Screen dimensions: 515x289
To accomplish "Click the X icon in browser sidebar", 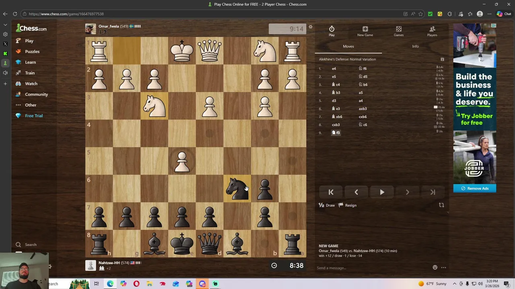I will (5, 44).
